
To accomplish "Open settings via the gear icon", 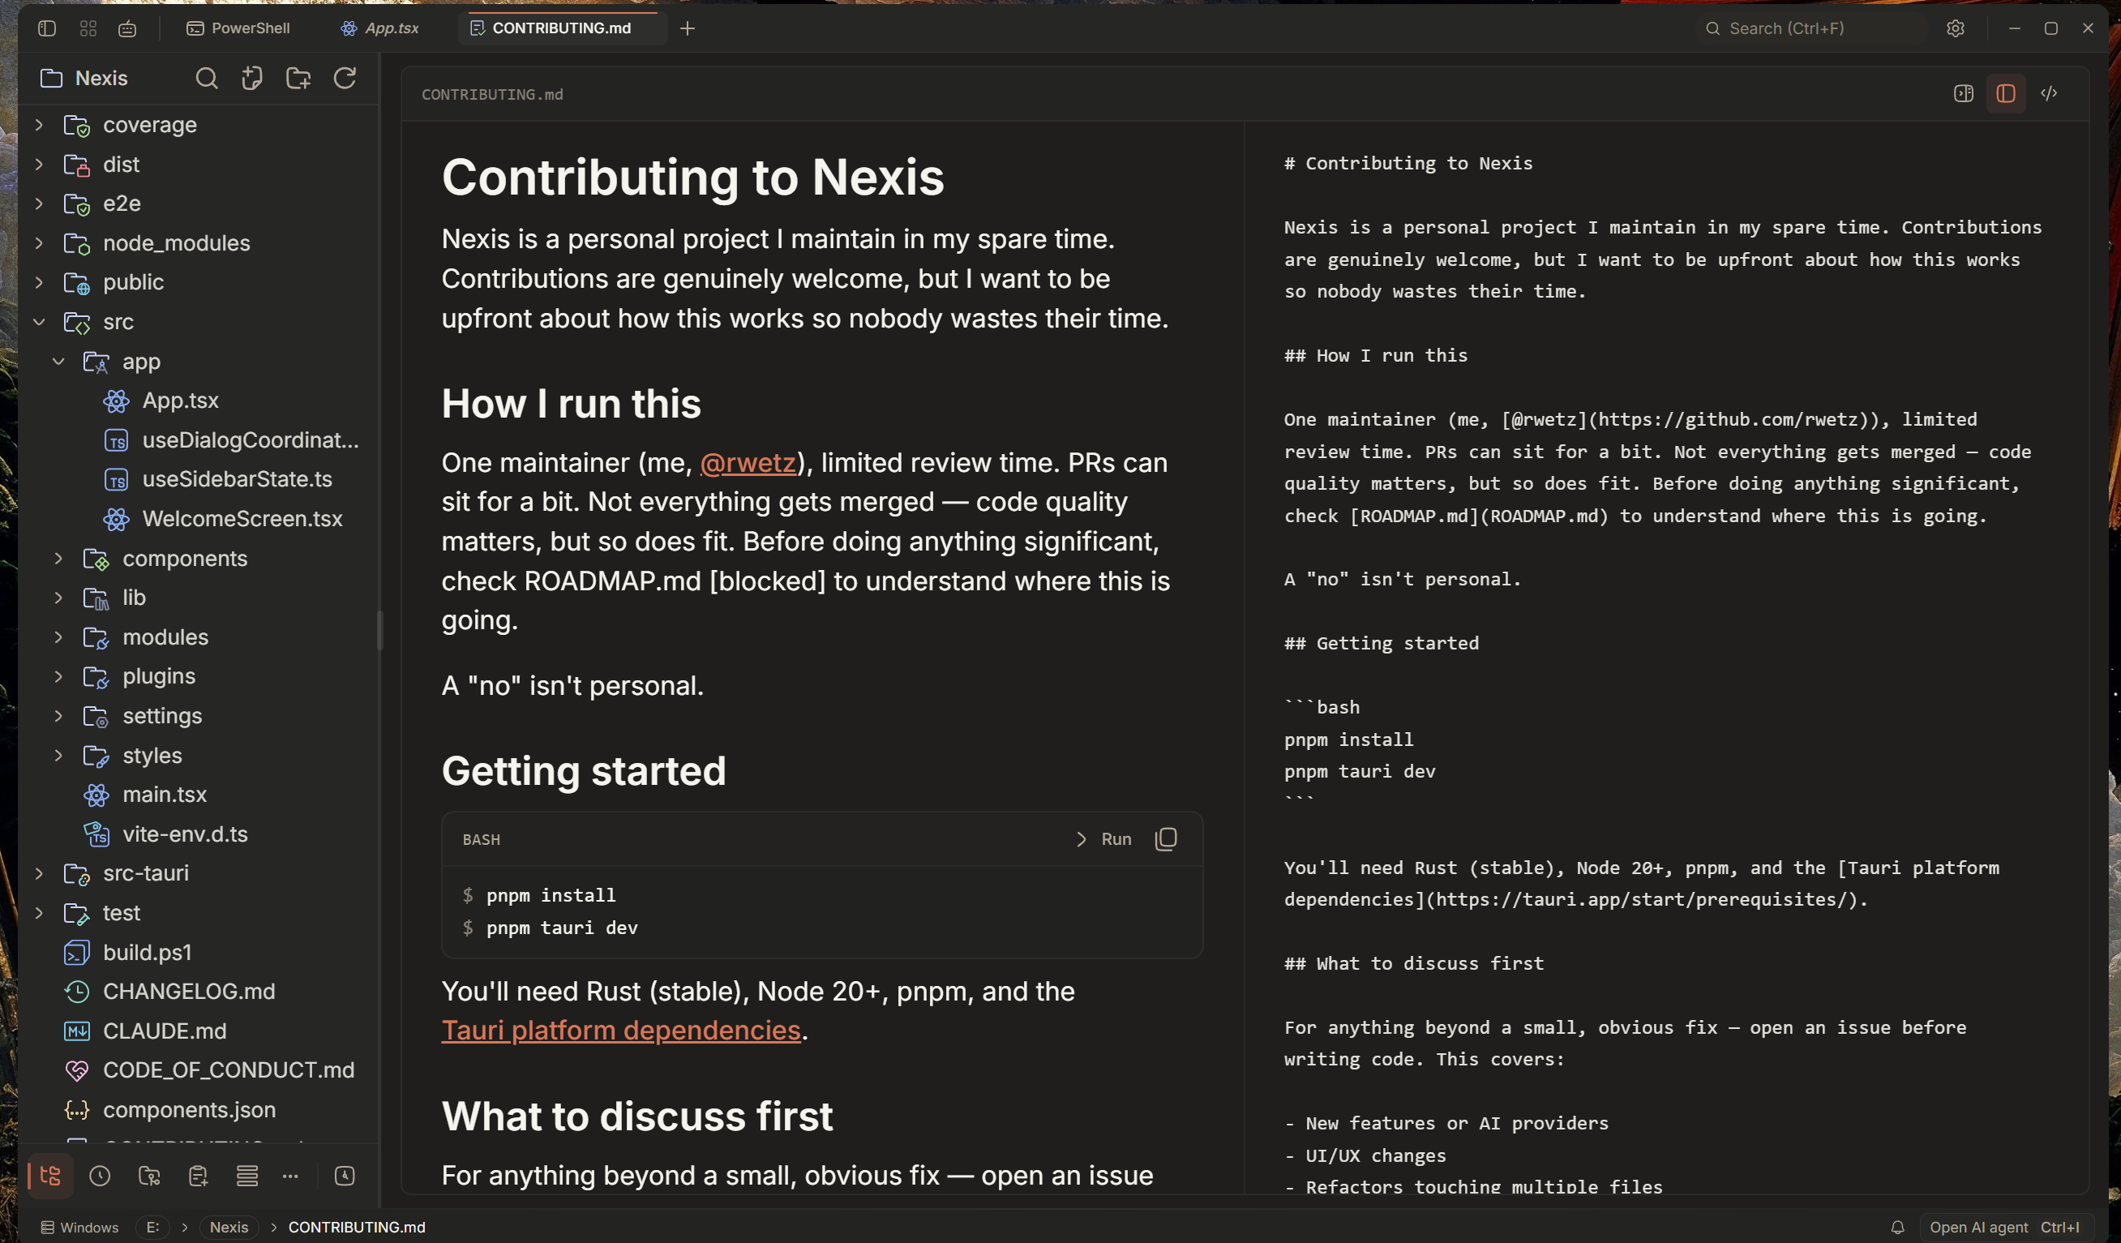I will 1955,28.
